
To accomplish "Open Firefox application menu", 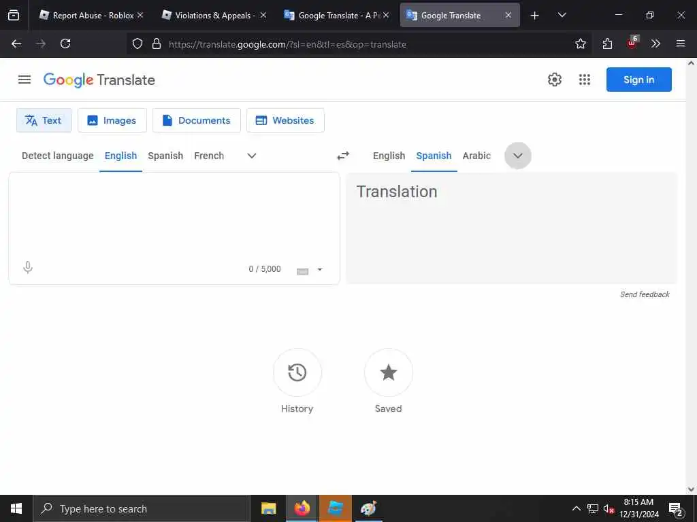I will point(680,43).
